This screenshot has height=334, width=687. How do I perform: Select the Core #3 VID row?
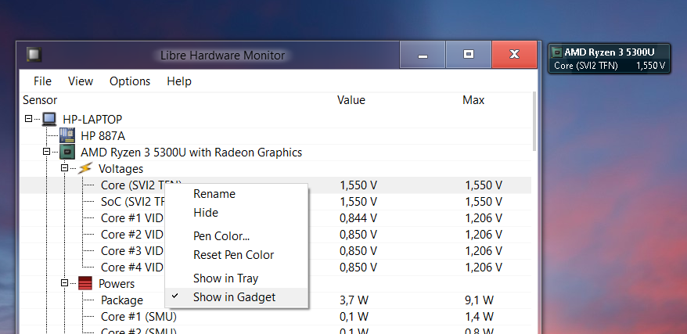pyautogui.click(x=275, y=251)
